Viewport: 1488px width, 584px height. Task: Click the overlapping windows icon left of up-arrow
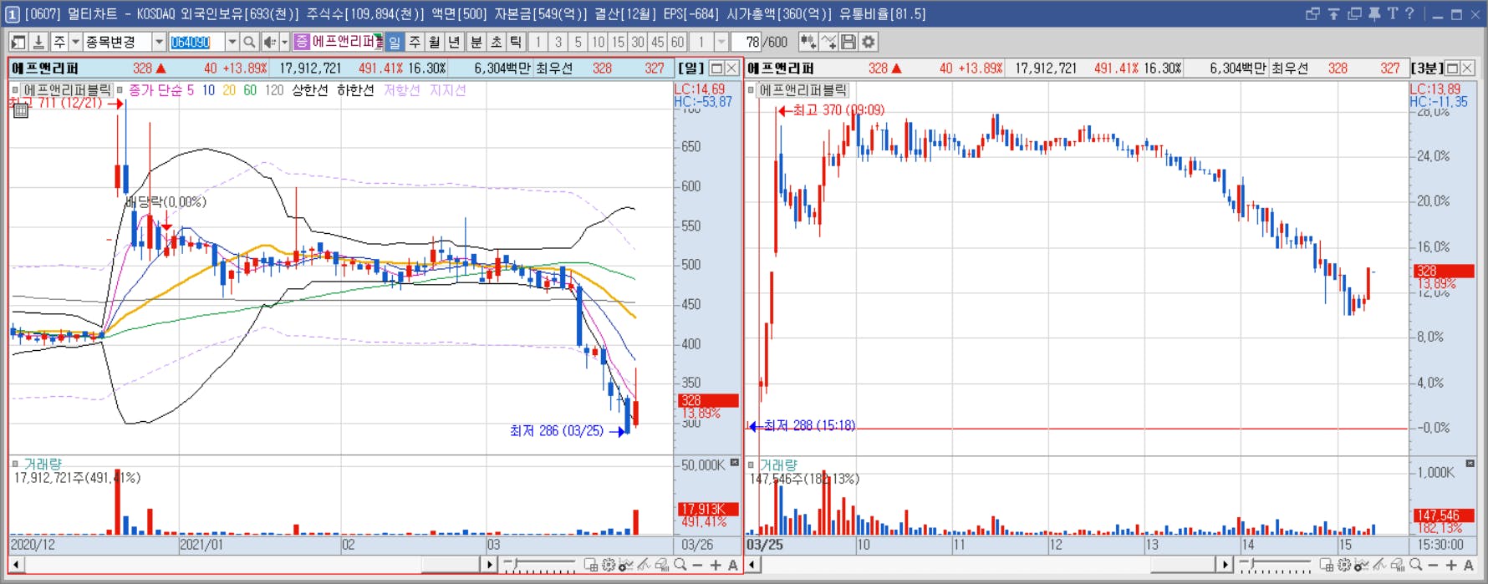click(x=1312, y=14)
